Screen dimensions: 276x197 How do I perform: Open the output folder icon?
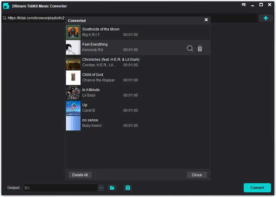tap(112, 188)
